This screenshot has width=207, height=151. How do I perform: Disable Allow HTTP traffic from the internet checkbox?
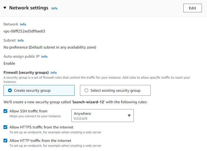pos(5,141)
